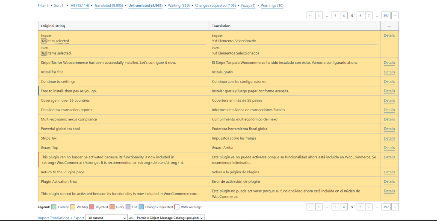Open the 'all current' export dropdown
The width and height of the screenshot is (437, 221).
click(x=107, y=218)
